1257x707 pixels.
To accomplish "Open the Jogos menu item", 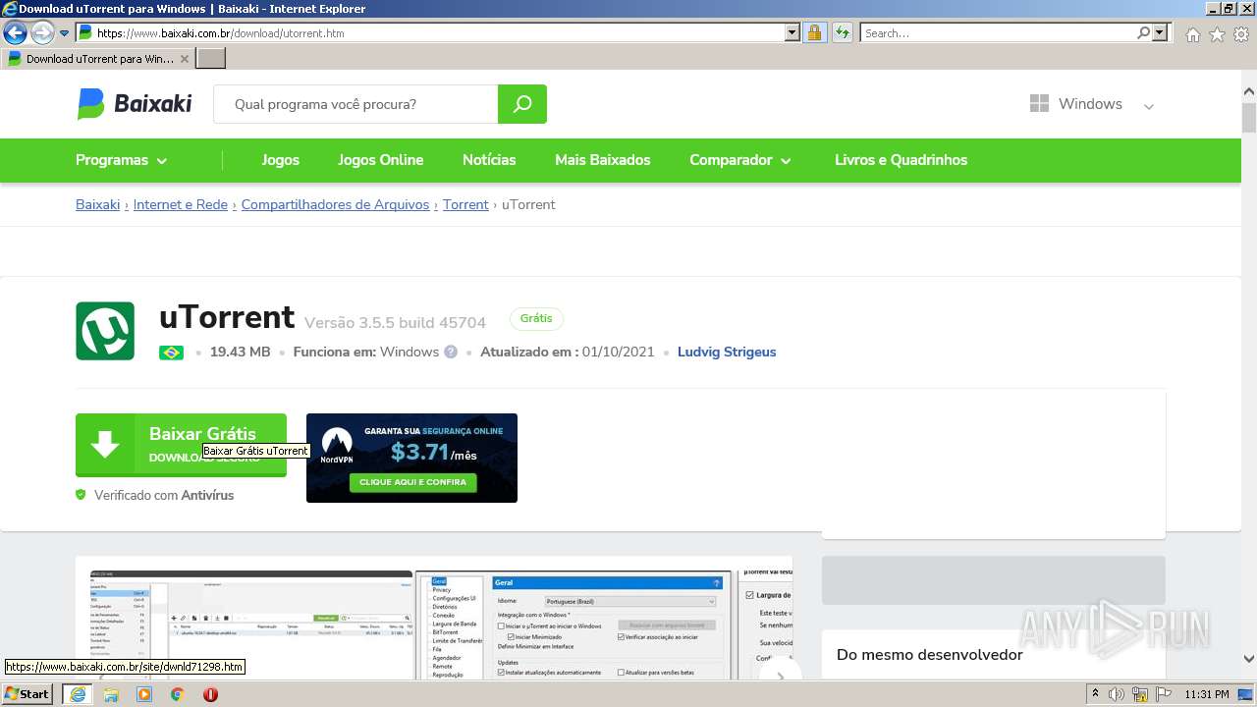I will tap(280, 160).
